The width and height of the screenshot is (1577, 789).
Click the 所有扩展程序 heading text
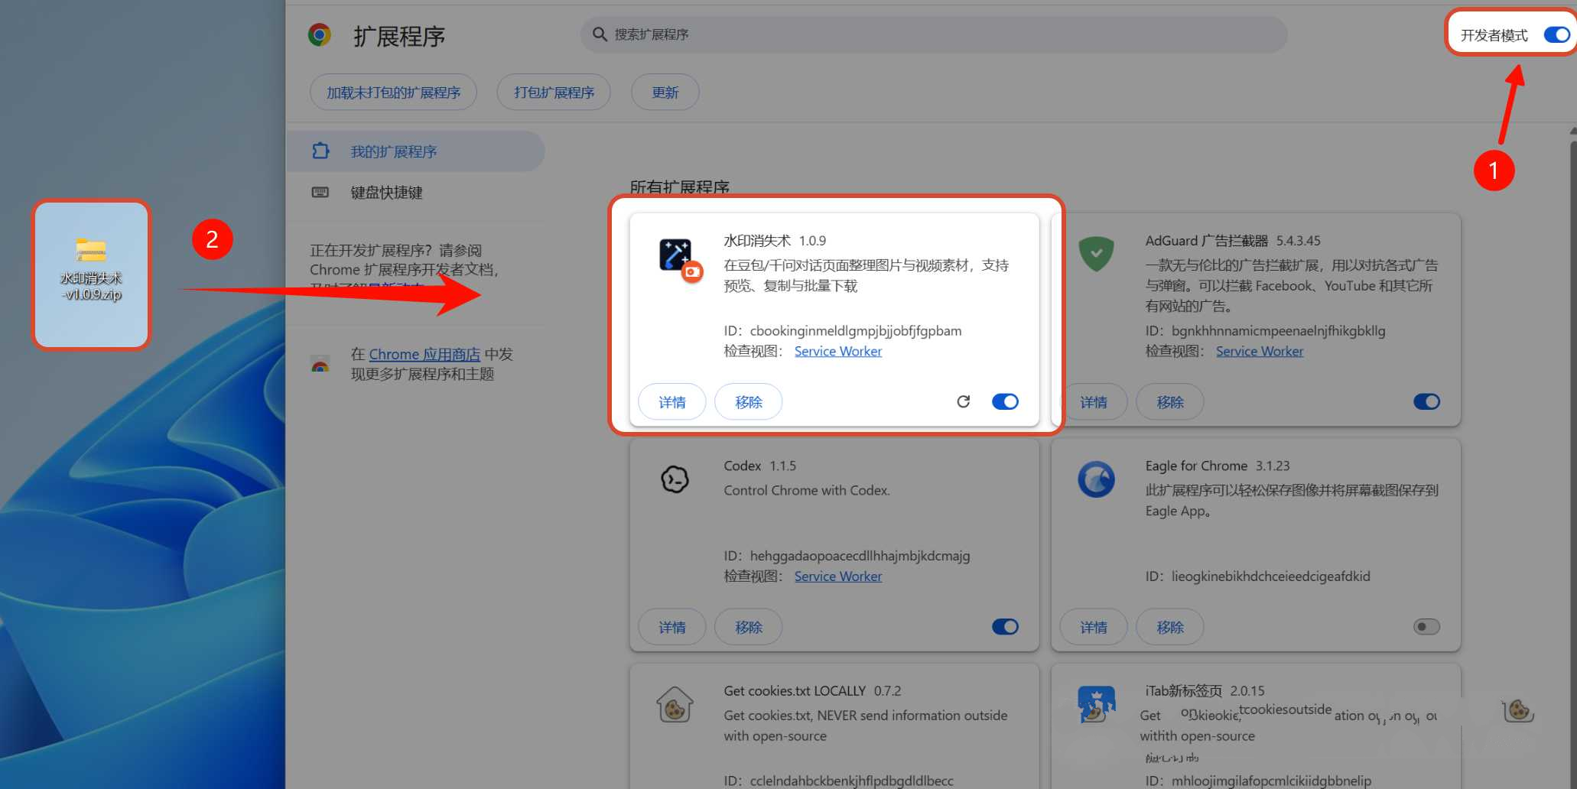pos(679,187)
